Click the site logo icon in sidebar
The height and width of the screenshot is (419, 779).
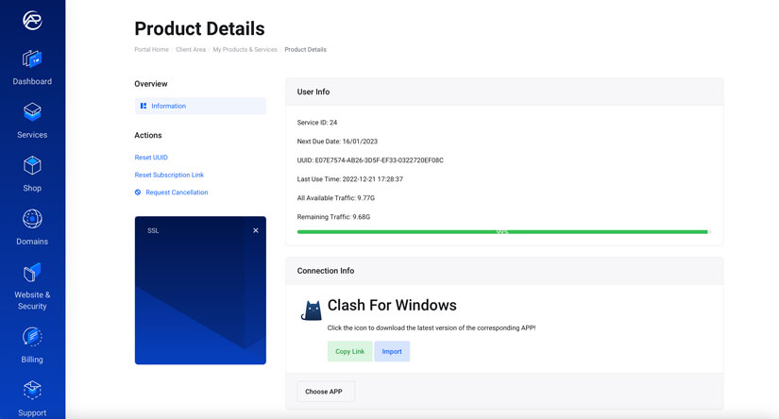click(32, 21)
